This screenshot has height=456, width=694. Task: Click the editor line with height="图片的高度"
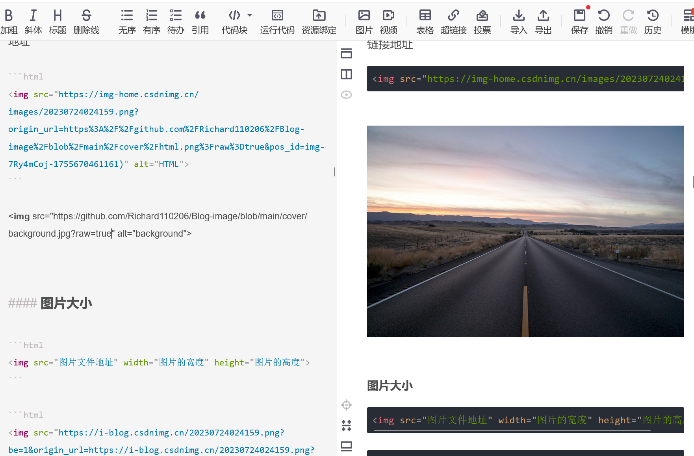pos(159,362)
